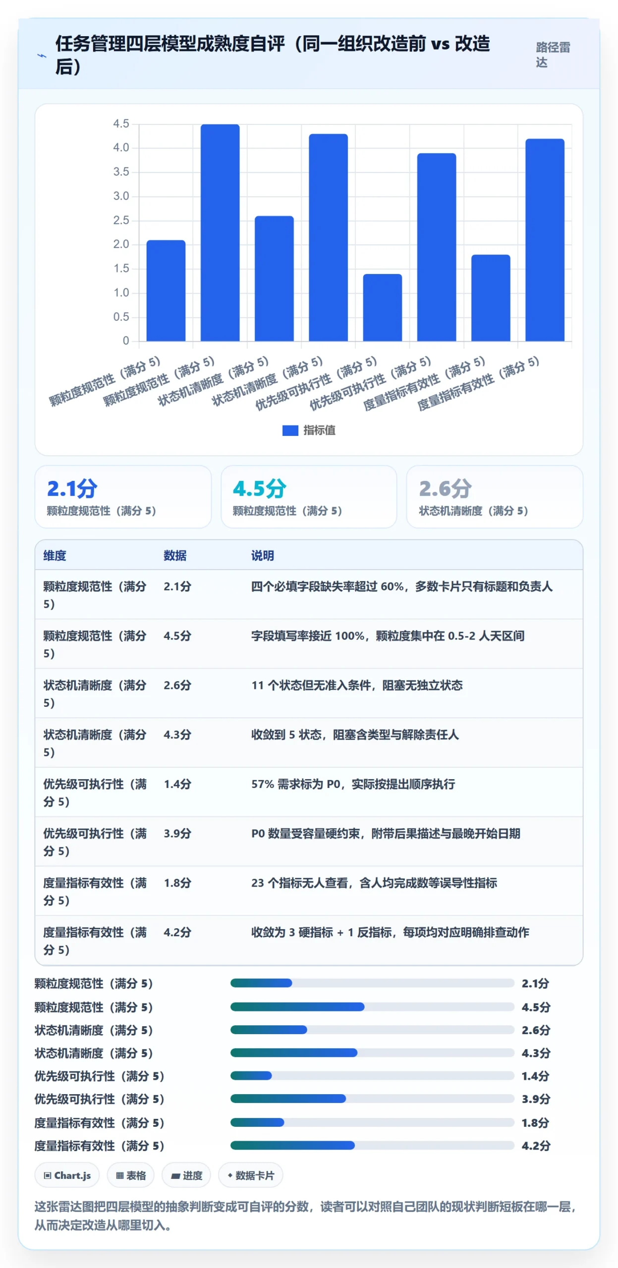Click the progress bar valued 1.4分
618x1268 pixels.
tap(372, 1076)
